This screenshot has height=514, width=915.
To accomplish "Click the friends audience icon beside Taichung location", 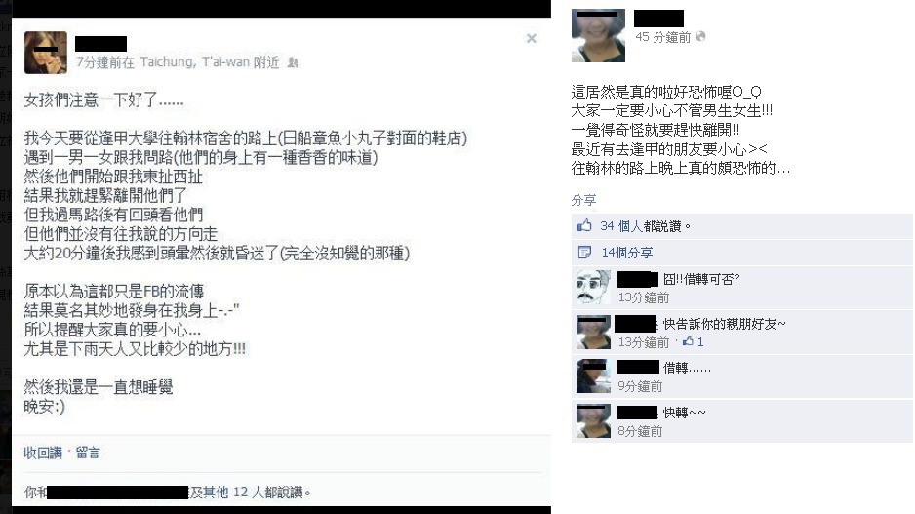I will (x=293, y=62).
